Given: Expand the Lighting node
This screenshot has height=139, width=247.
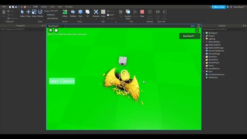Looking at the screenshot, I should [x=204, y=39].
